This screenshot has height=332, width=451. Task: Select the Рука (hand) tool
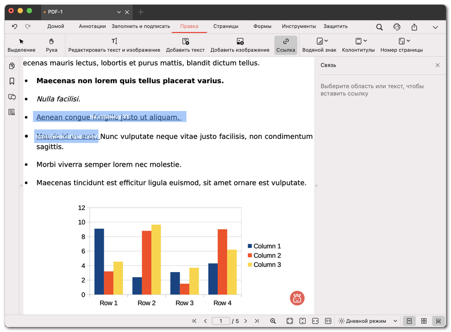[x=51, y=45]
